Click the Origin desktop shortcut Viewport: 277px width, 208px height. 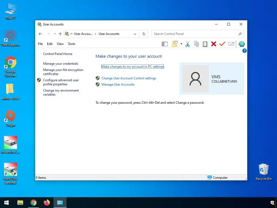click(x=11, y=118)
